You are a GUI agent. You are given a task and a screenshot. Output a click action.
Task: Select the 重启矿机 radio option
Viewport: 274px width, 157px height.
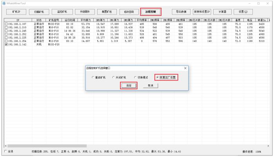[99, 77]
